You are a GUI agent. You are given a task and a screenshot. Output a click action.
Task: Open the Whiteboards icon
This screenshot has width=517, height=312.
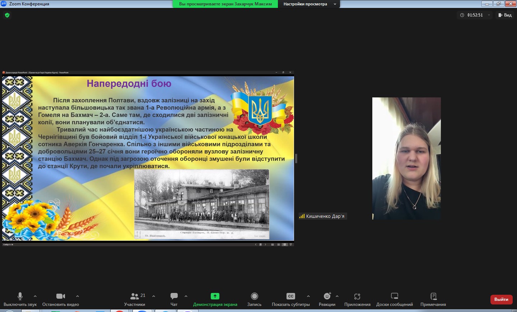point(395,296)
